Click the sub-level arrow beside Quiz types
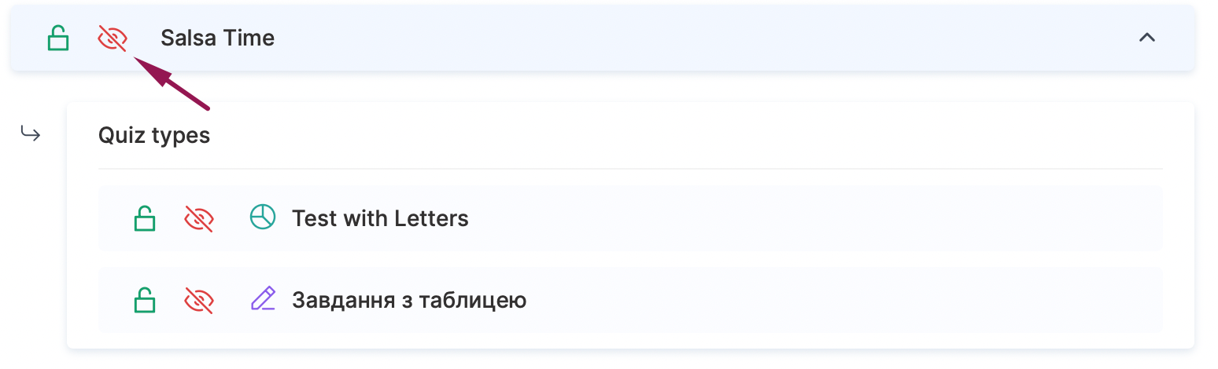This screenshot has height=369, width=1218. click(x=30, y=135)
